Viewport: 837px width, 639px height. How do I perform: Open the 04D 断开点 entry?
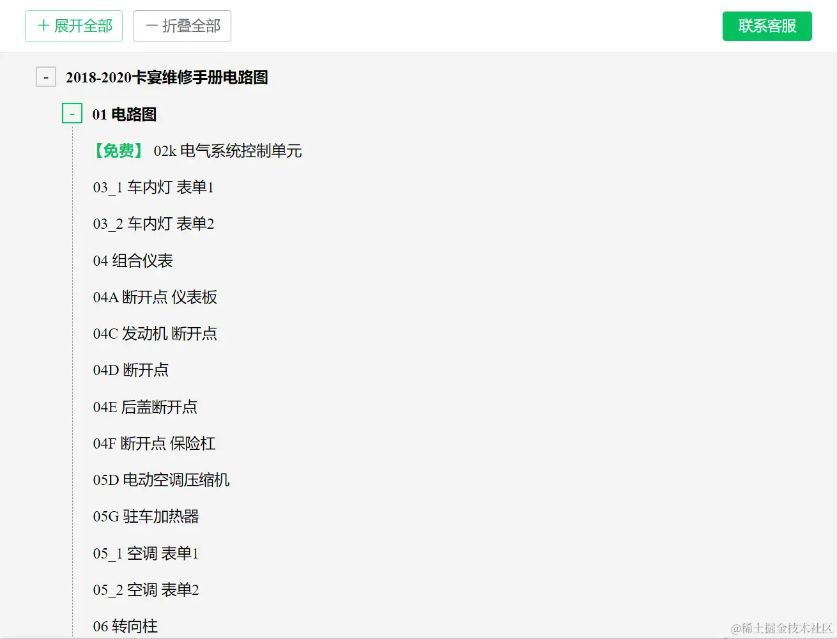(131, 370)
